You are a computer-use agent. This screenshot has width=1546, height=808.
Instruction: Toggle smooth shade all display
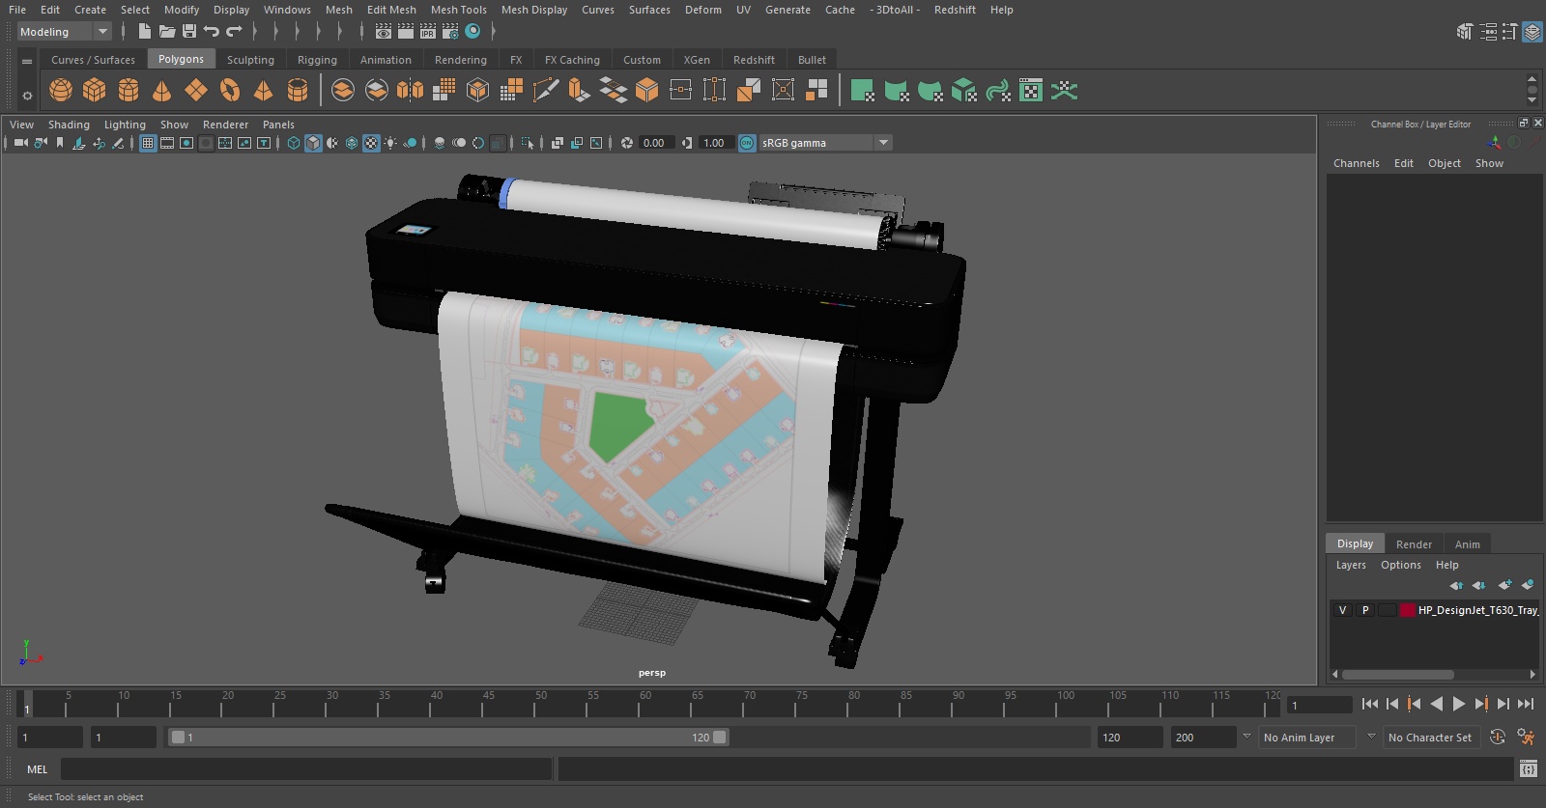[x=313, y=143]
